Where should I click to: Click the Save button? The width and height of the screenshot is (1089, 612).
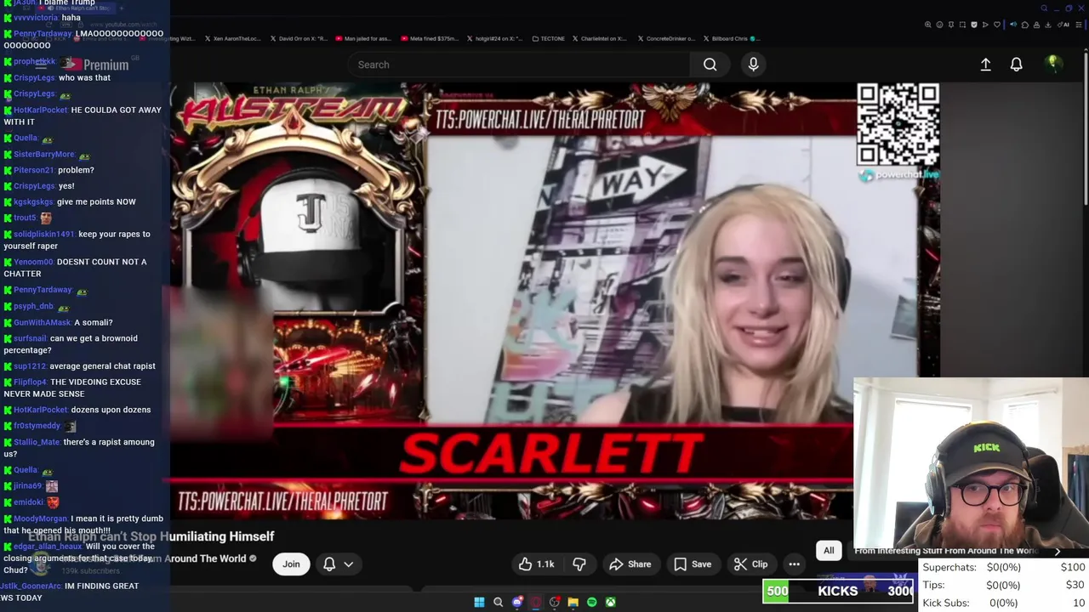coord(693,564)
